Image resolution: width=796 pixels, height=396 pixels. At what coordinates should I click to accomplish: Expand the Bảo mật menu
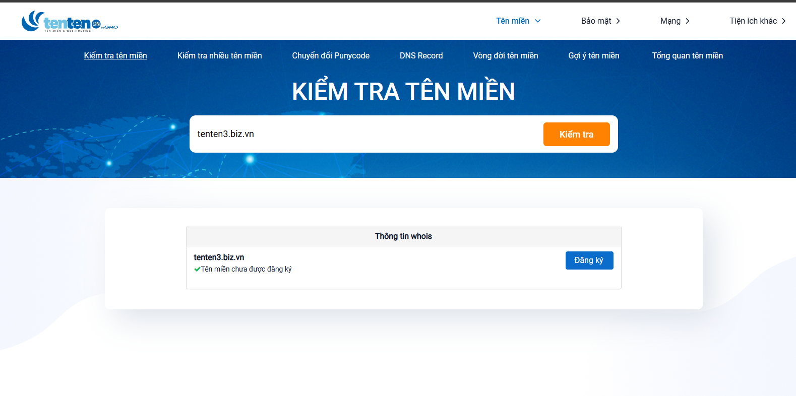pyautogui.click(x=600, y=21)
